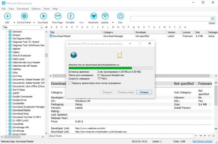
Task: Open the View menu
Action: (x=11, y=9)
